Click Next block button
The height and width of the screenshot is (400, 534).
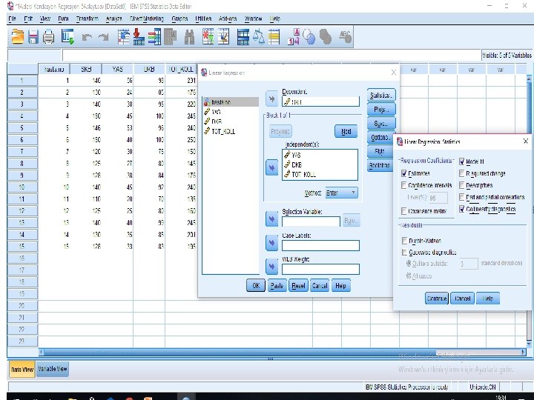[x=346, y=131]
